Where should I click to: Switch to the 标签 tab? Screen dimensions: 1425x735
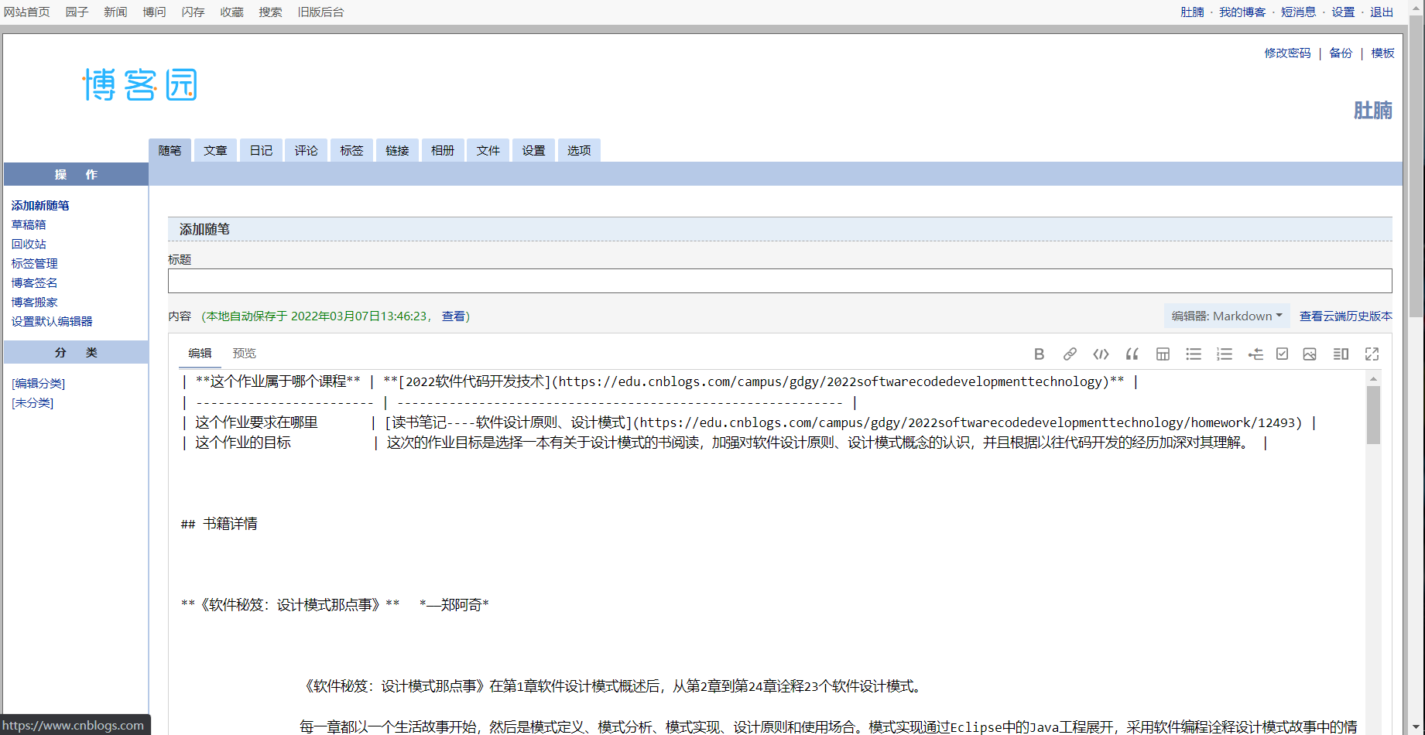click(351, 150)
